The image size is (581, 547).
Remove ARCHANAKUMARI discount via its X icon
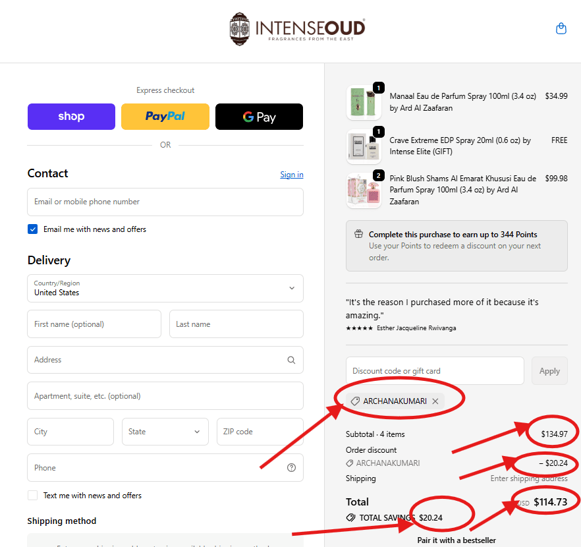[x=435, y=401]
